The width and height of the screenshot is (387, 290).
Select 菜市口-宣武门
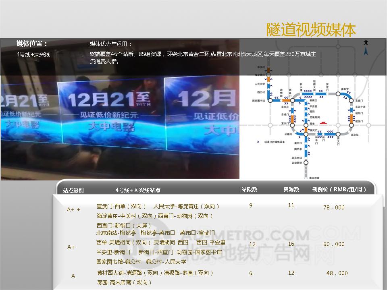[x=197, y=233]
